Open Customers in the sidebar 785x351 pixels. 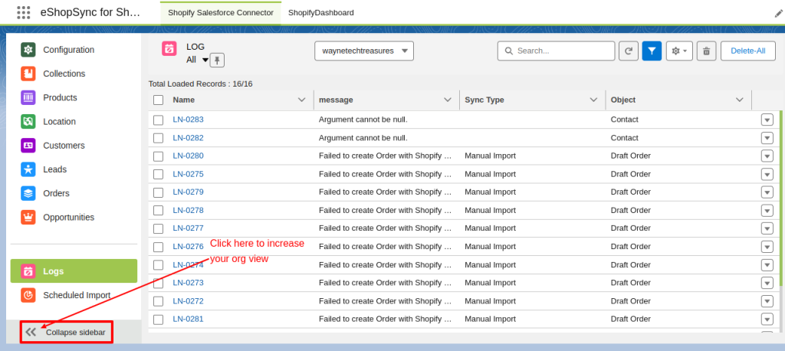pos(74,145)
